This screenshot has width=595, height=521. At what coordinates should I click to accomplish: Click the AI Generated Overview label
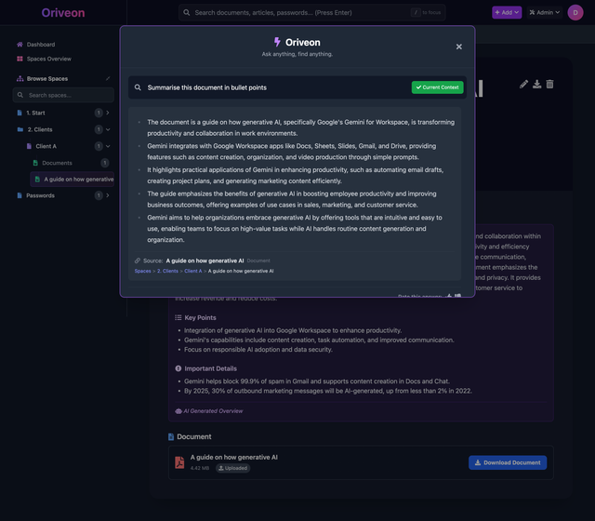pyautogui.click(x=213, y=411)
